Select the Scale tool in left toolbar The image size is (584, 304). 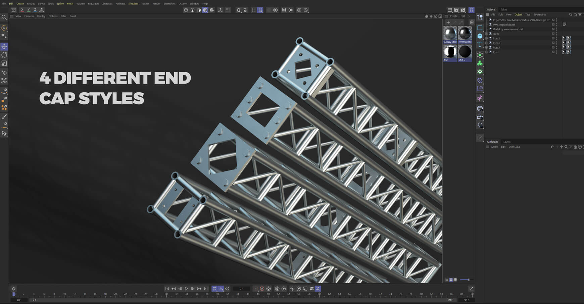click(4, 63)
